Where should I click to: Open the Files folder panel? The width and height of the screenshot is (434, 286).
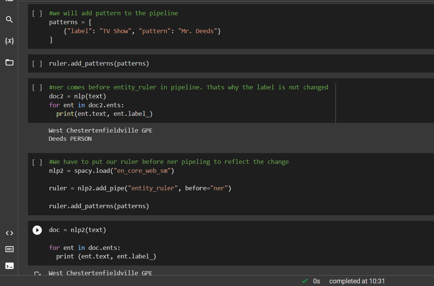[x=9, y=62]
